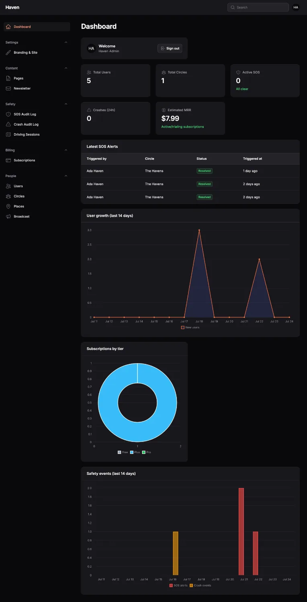This screenshot has width=307, height=602.
Task: Click the 'Status' column header
Action: [202, 159]
